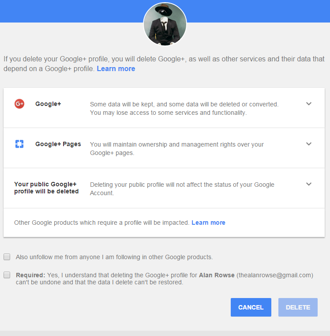Click the blue header banner
Screen dimensions: 330x336
[165, 11]
